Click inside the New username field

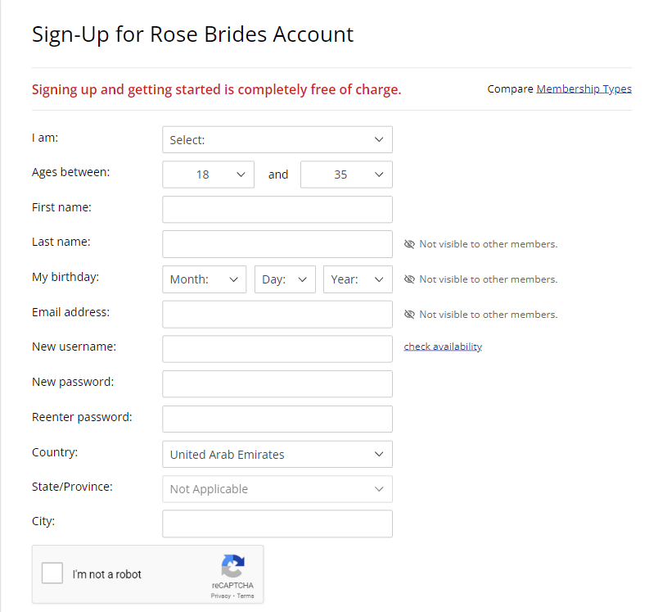tap(277, 348)
